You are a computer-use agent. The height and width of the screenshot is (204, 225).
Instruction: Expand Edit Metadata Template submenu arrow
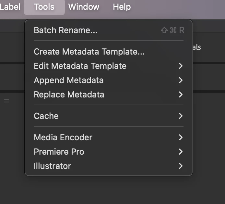tap(181, 66)
